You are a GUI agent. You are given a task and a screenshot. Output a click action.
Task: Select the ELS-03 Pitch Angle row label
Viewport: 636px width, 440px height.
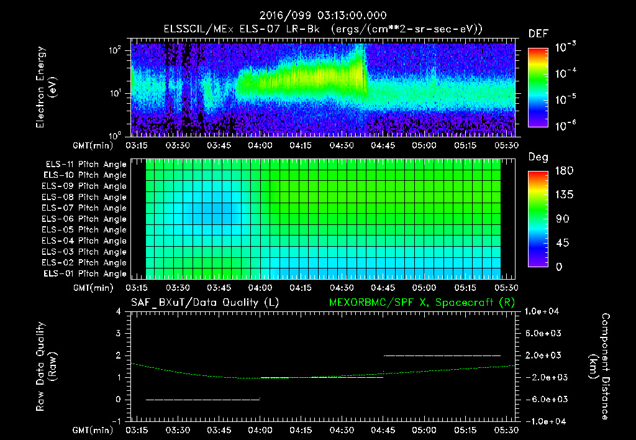(84, 252)
